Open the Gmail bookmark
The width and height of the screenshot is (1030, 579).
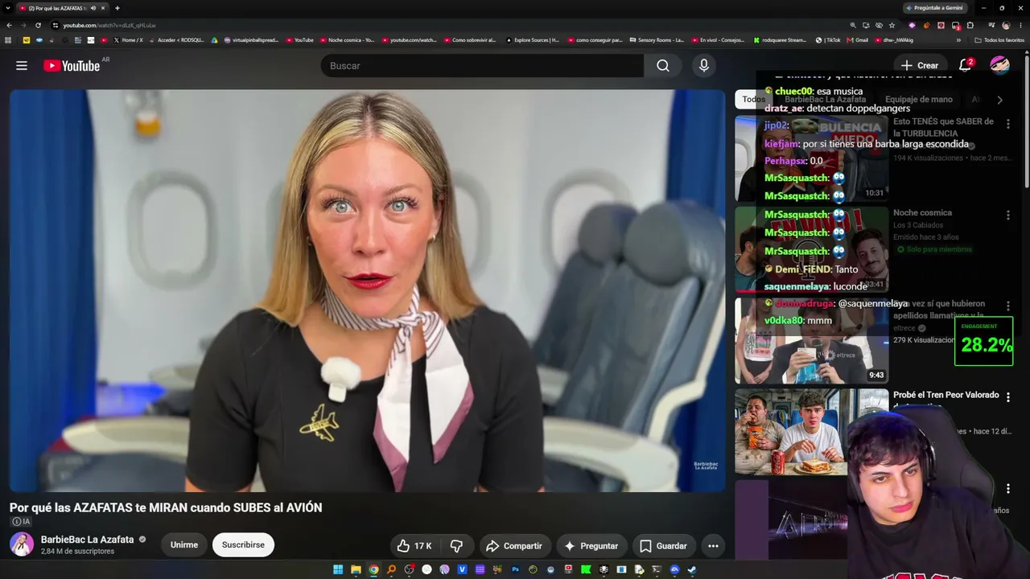coord(858,40)
